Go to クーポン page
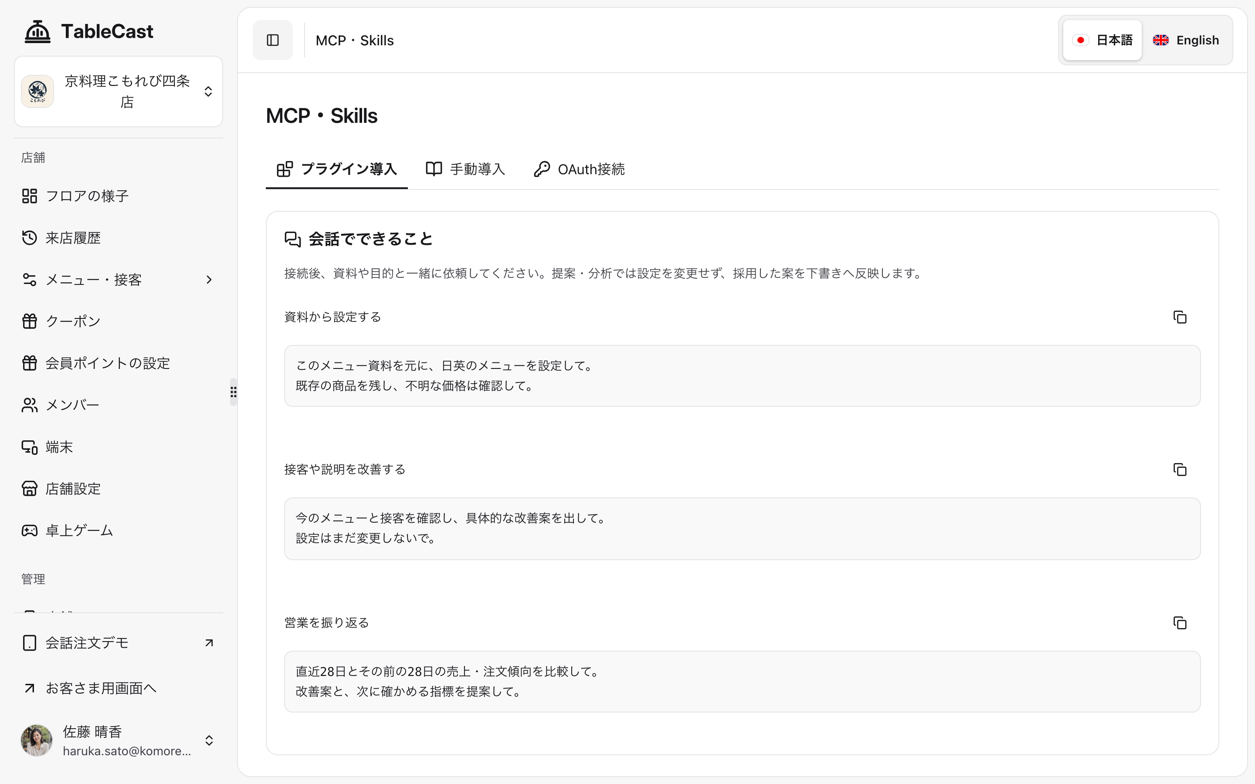Viewport: 1255px width, 784px height. pyautogui.click(x=118, y=321)
